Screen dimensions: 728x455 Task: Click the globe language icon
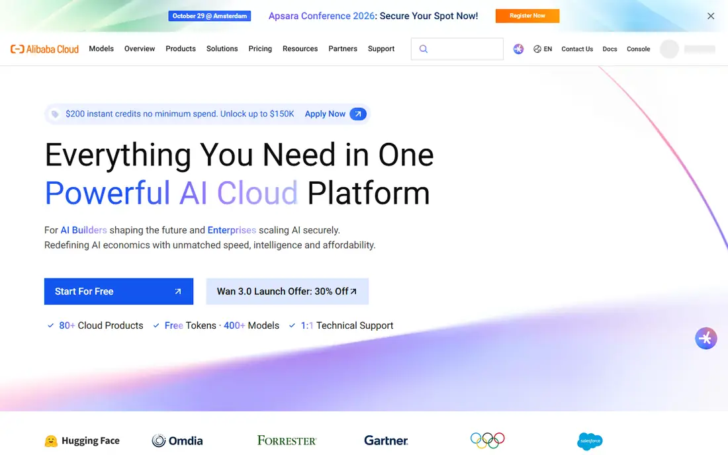pos(537,49)
